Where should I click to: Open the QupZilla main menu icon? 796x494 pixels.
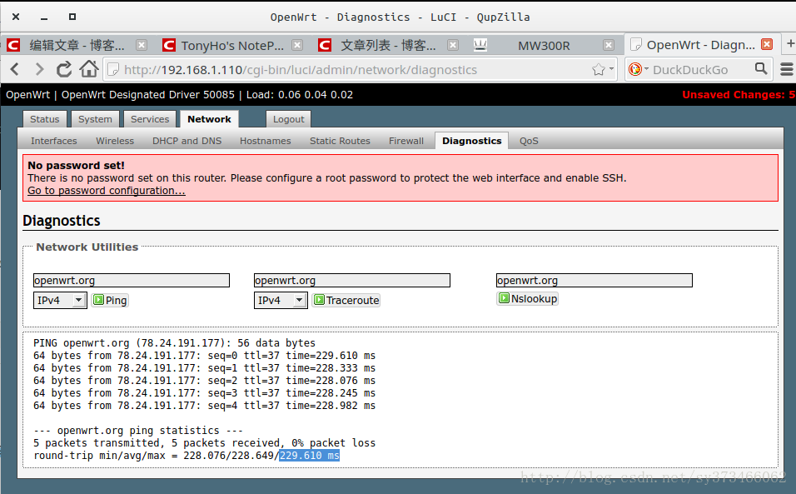[x=786, y=69]
